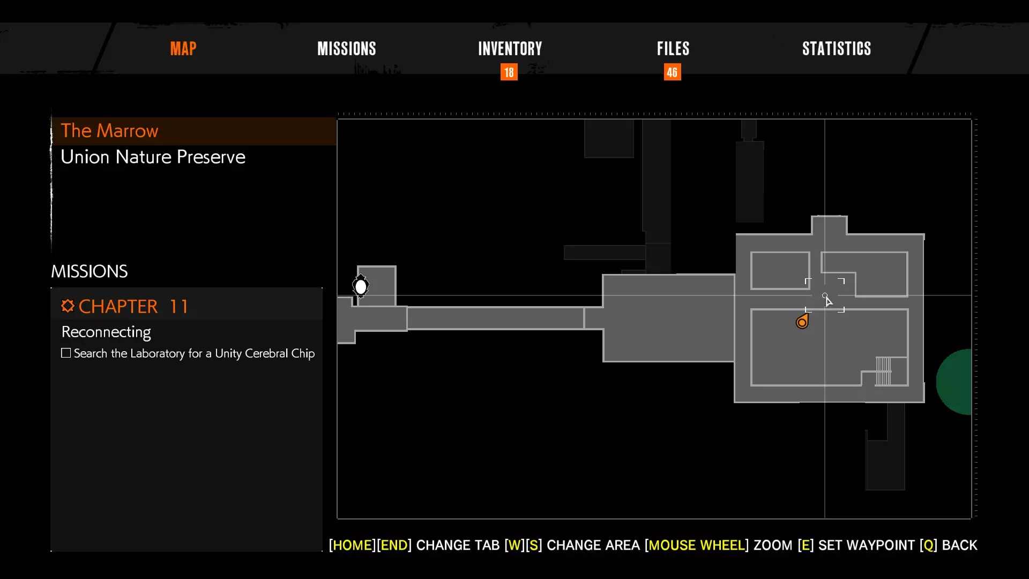
Task: Click the staircase symbol on the map
Action: (883, 371)
